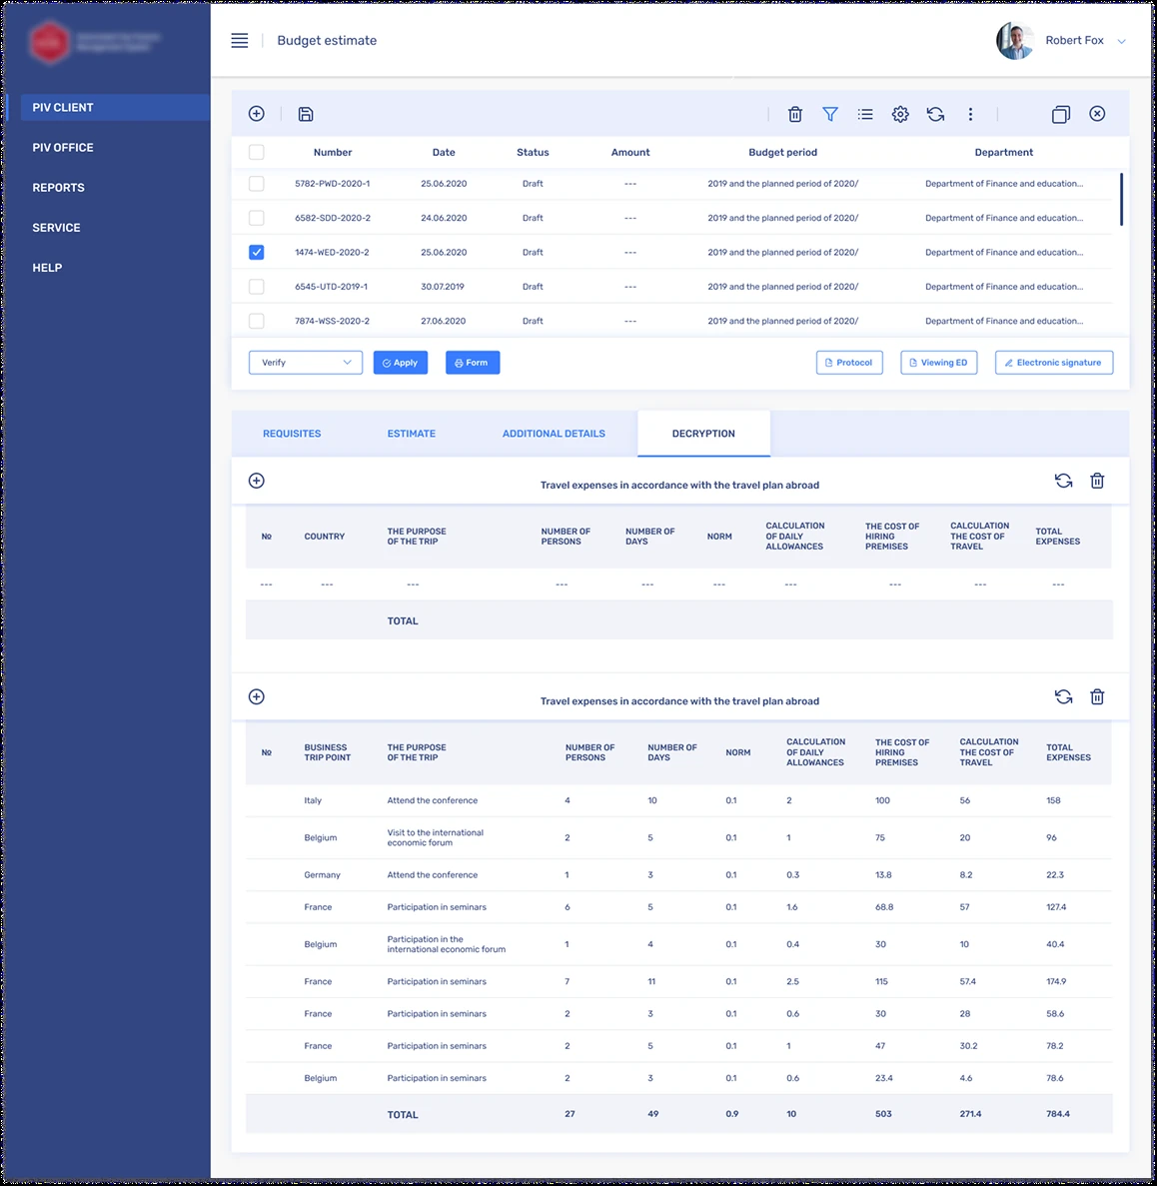Click the Amount column header
This screenshot has height=1186, width=1157.
tap(629, 152)
